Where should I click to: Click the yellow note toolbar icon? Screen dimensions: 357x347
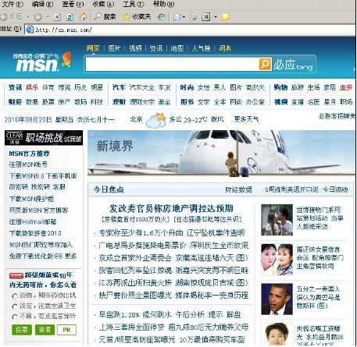pos(225,17)
